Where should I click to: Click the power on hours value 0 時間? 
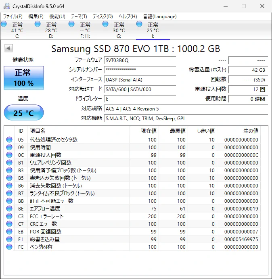pos(248,99)
